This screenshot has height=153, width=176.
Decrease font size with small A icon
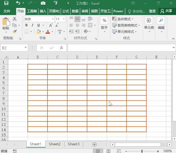[57, 25]
